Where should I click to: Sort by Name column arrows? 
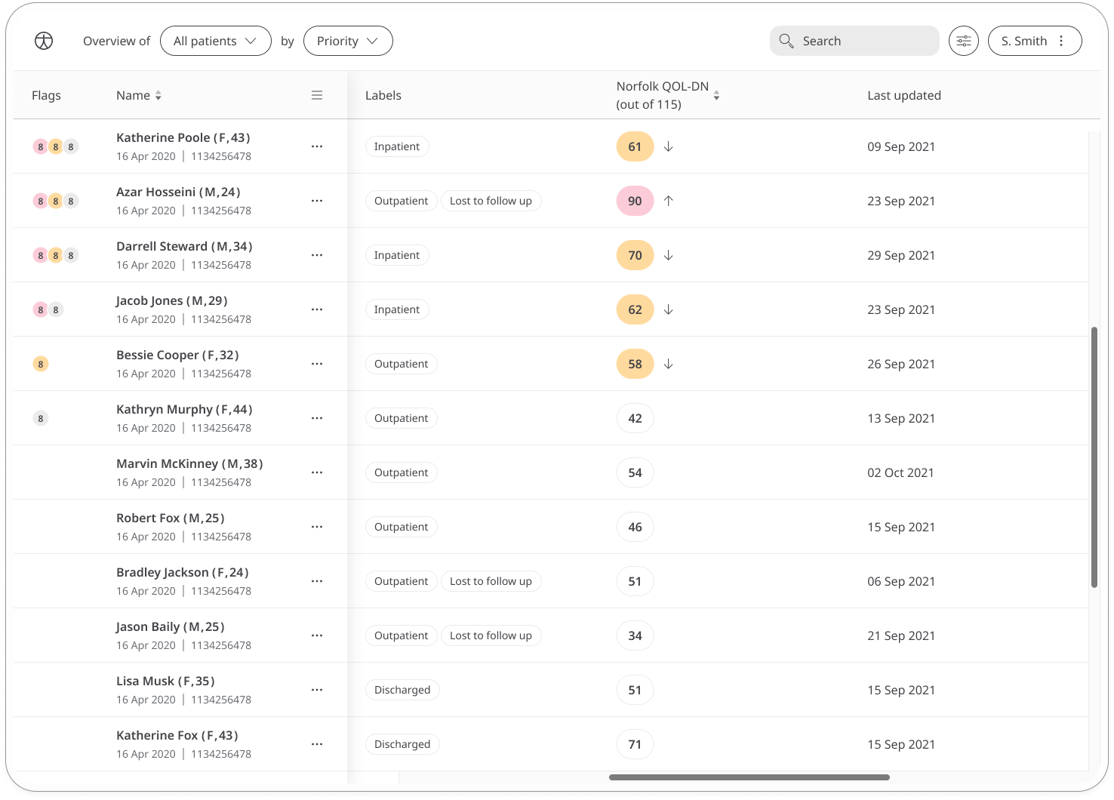[158, 96]
